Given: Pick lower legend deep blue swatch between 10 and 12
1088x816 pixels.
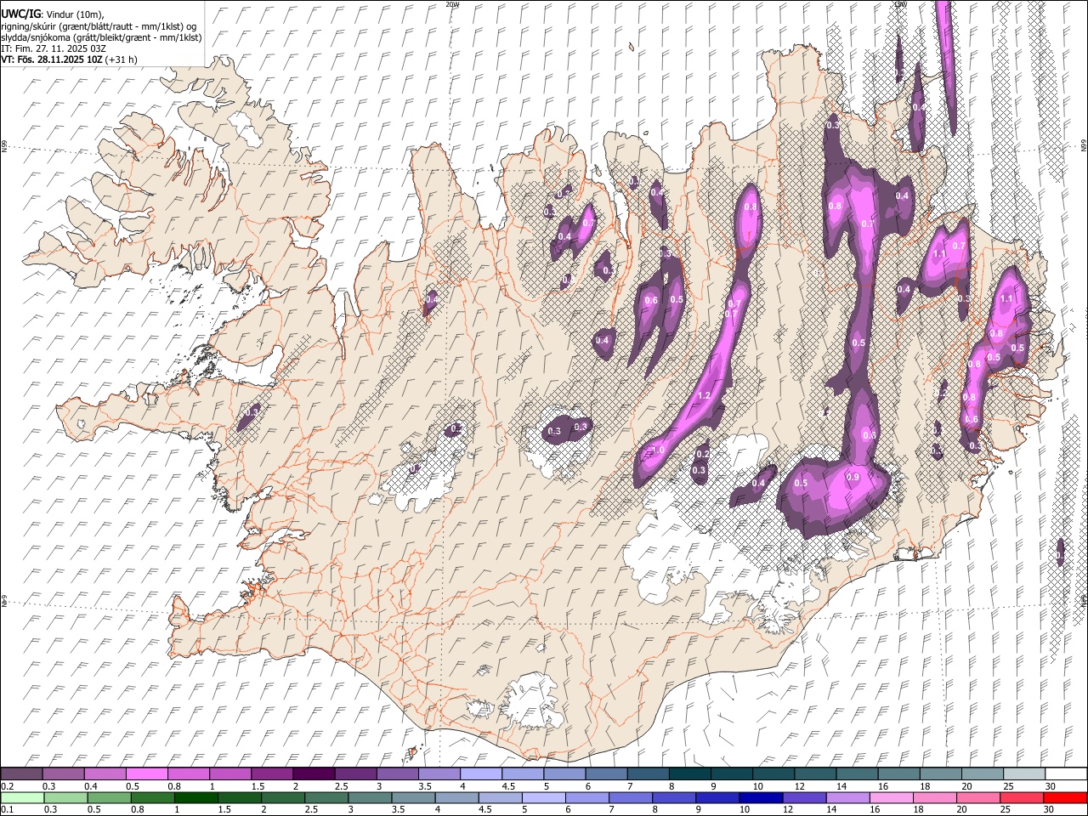Looking at the screenshot, I should coord(761,798).
